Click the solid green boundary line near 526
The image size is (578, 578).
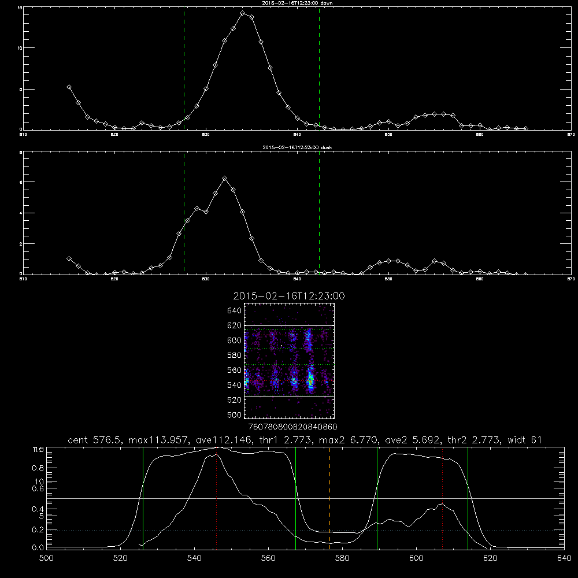tap(143, 498)
